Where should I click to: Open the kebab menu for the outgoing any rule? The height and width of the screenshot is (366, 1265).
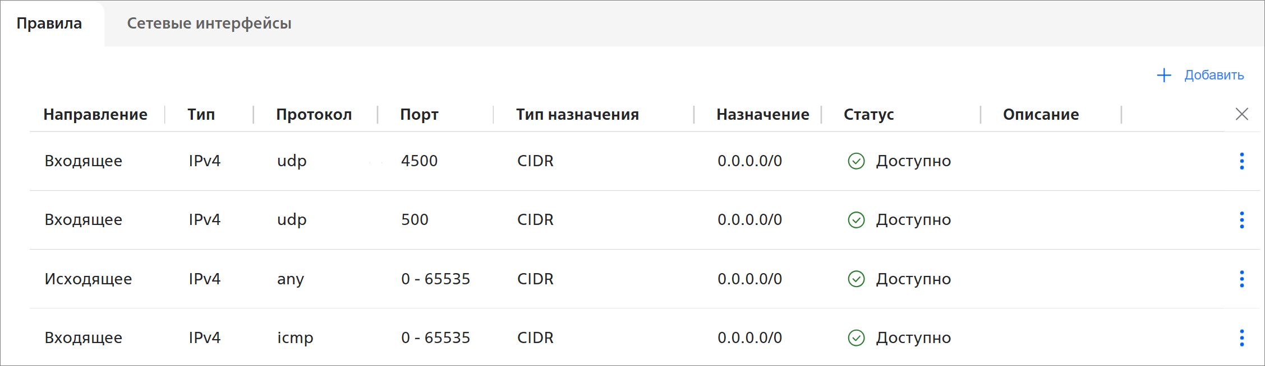(1241, 279)
